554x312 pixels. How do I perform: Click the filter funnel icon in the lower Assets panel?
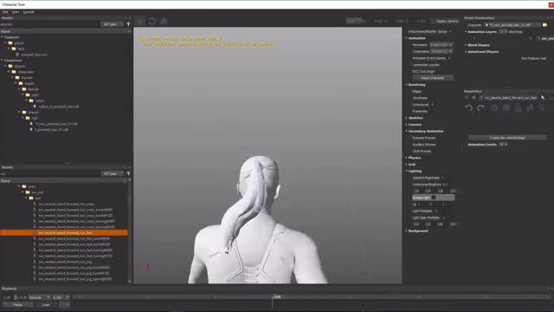[x=128, y=173]
